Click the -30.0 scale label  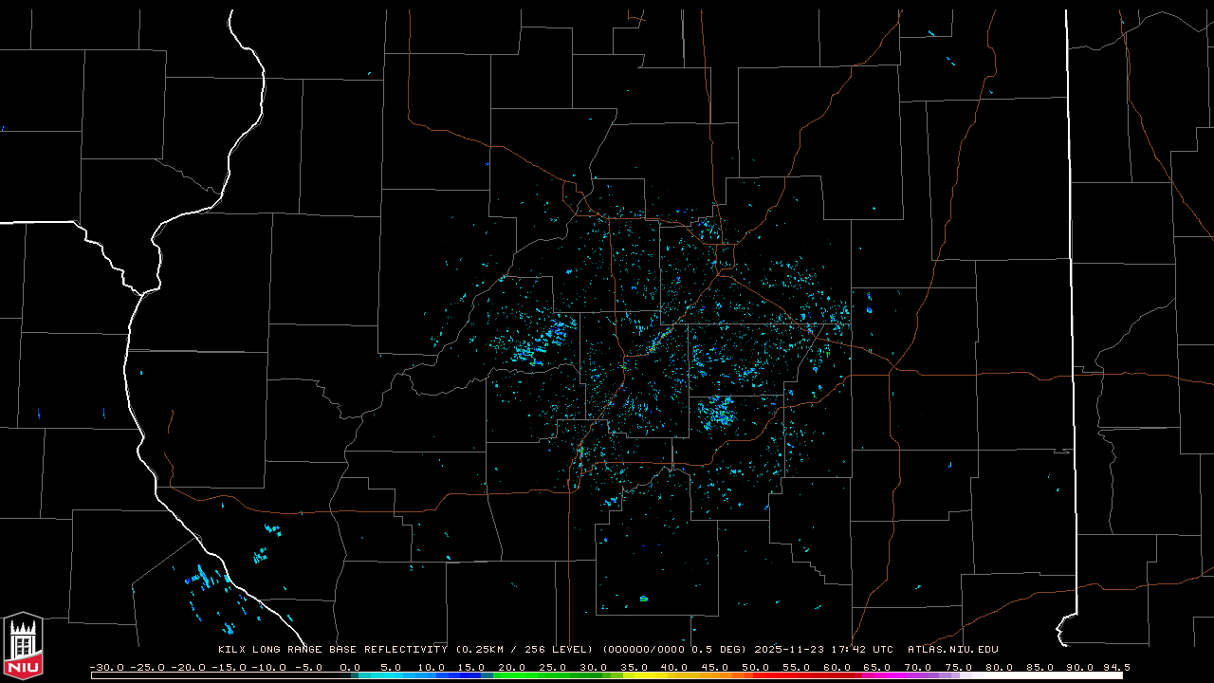click(106, 667)
